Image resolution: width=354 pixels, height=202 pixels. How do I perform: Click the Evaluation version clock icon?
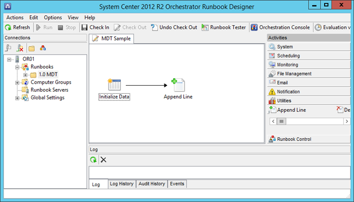[x=318, y=28]
